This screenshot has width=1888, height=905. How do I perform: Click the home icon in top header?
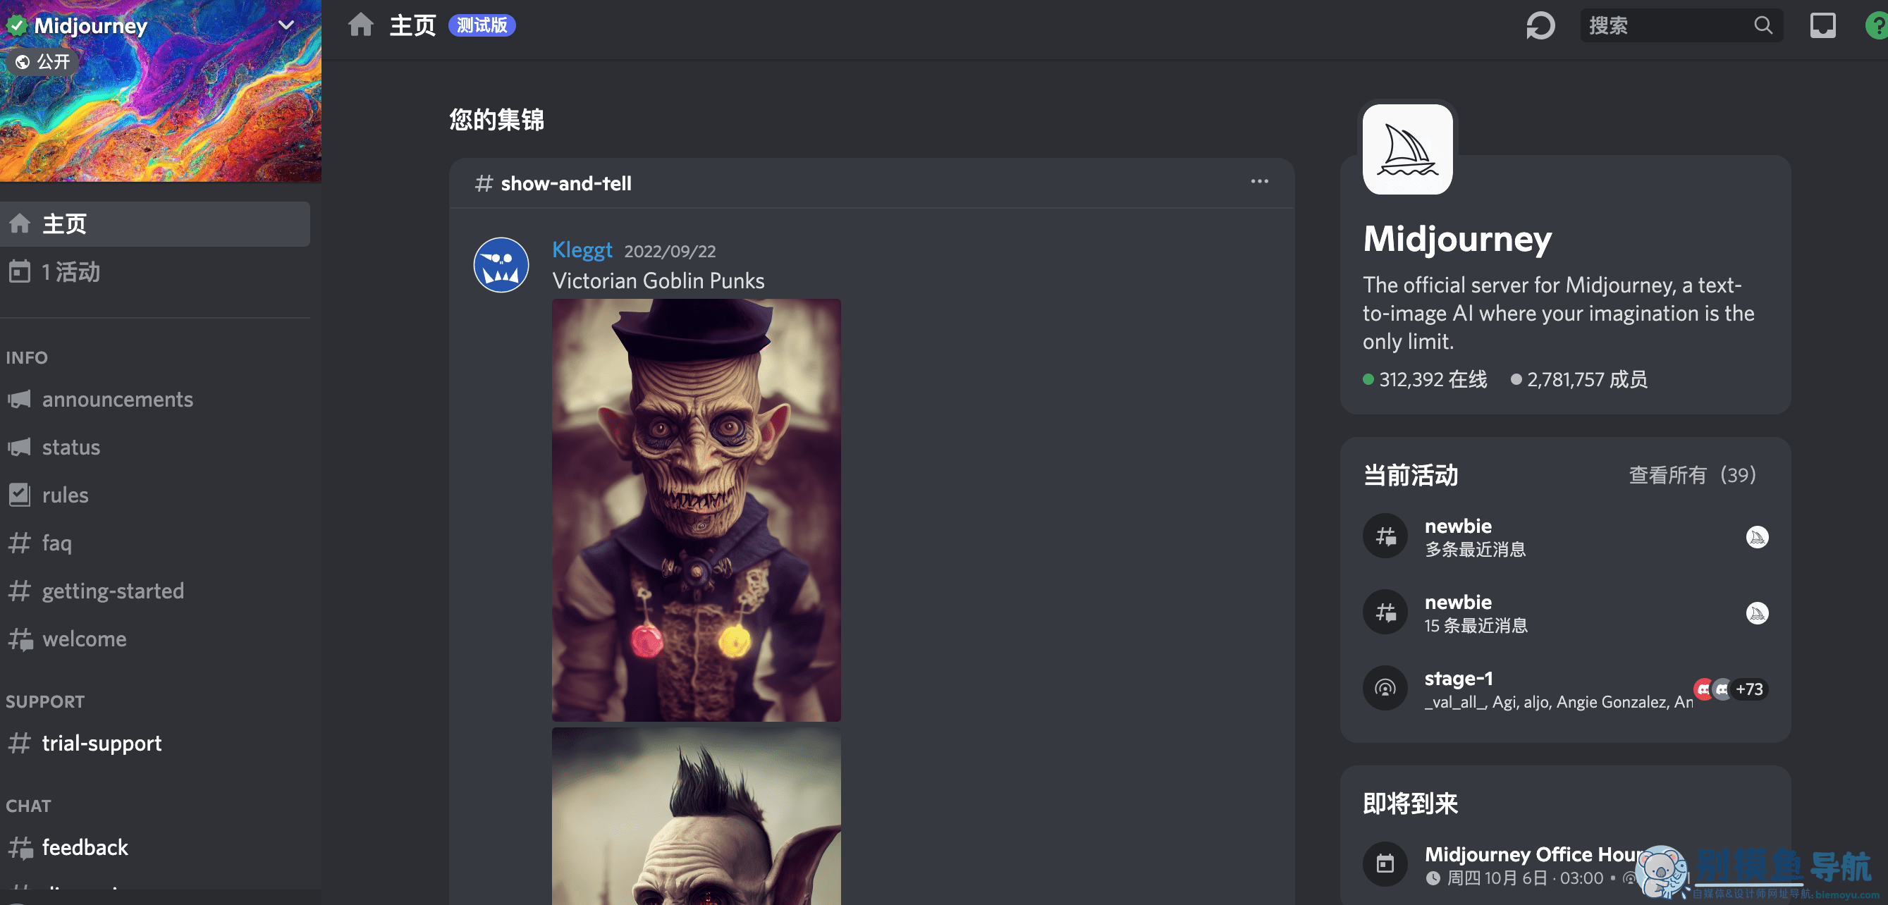click(360, 25)
